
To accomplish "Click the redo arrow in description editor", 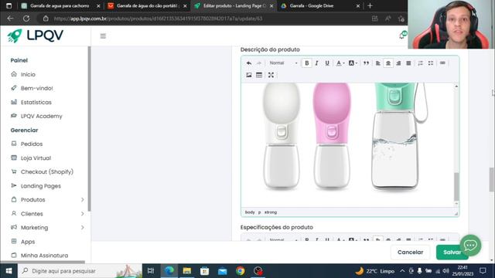I will click(259, 63).
